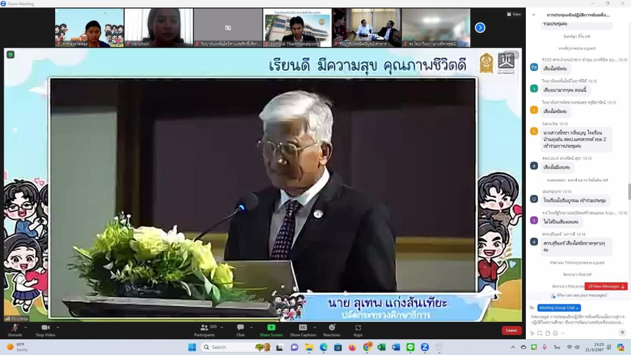Open the View layout menu
631x355 pixels.
(514, 14)
